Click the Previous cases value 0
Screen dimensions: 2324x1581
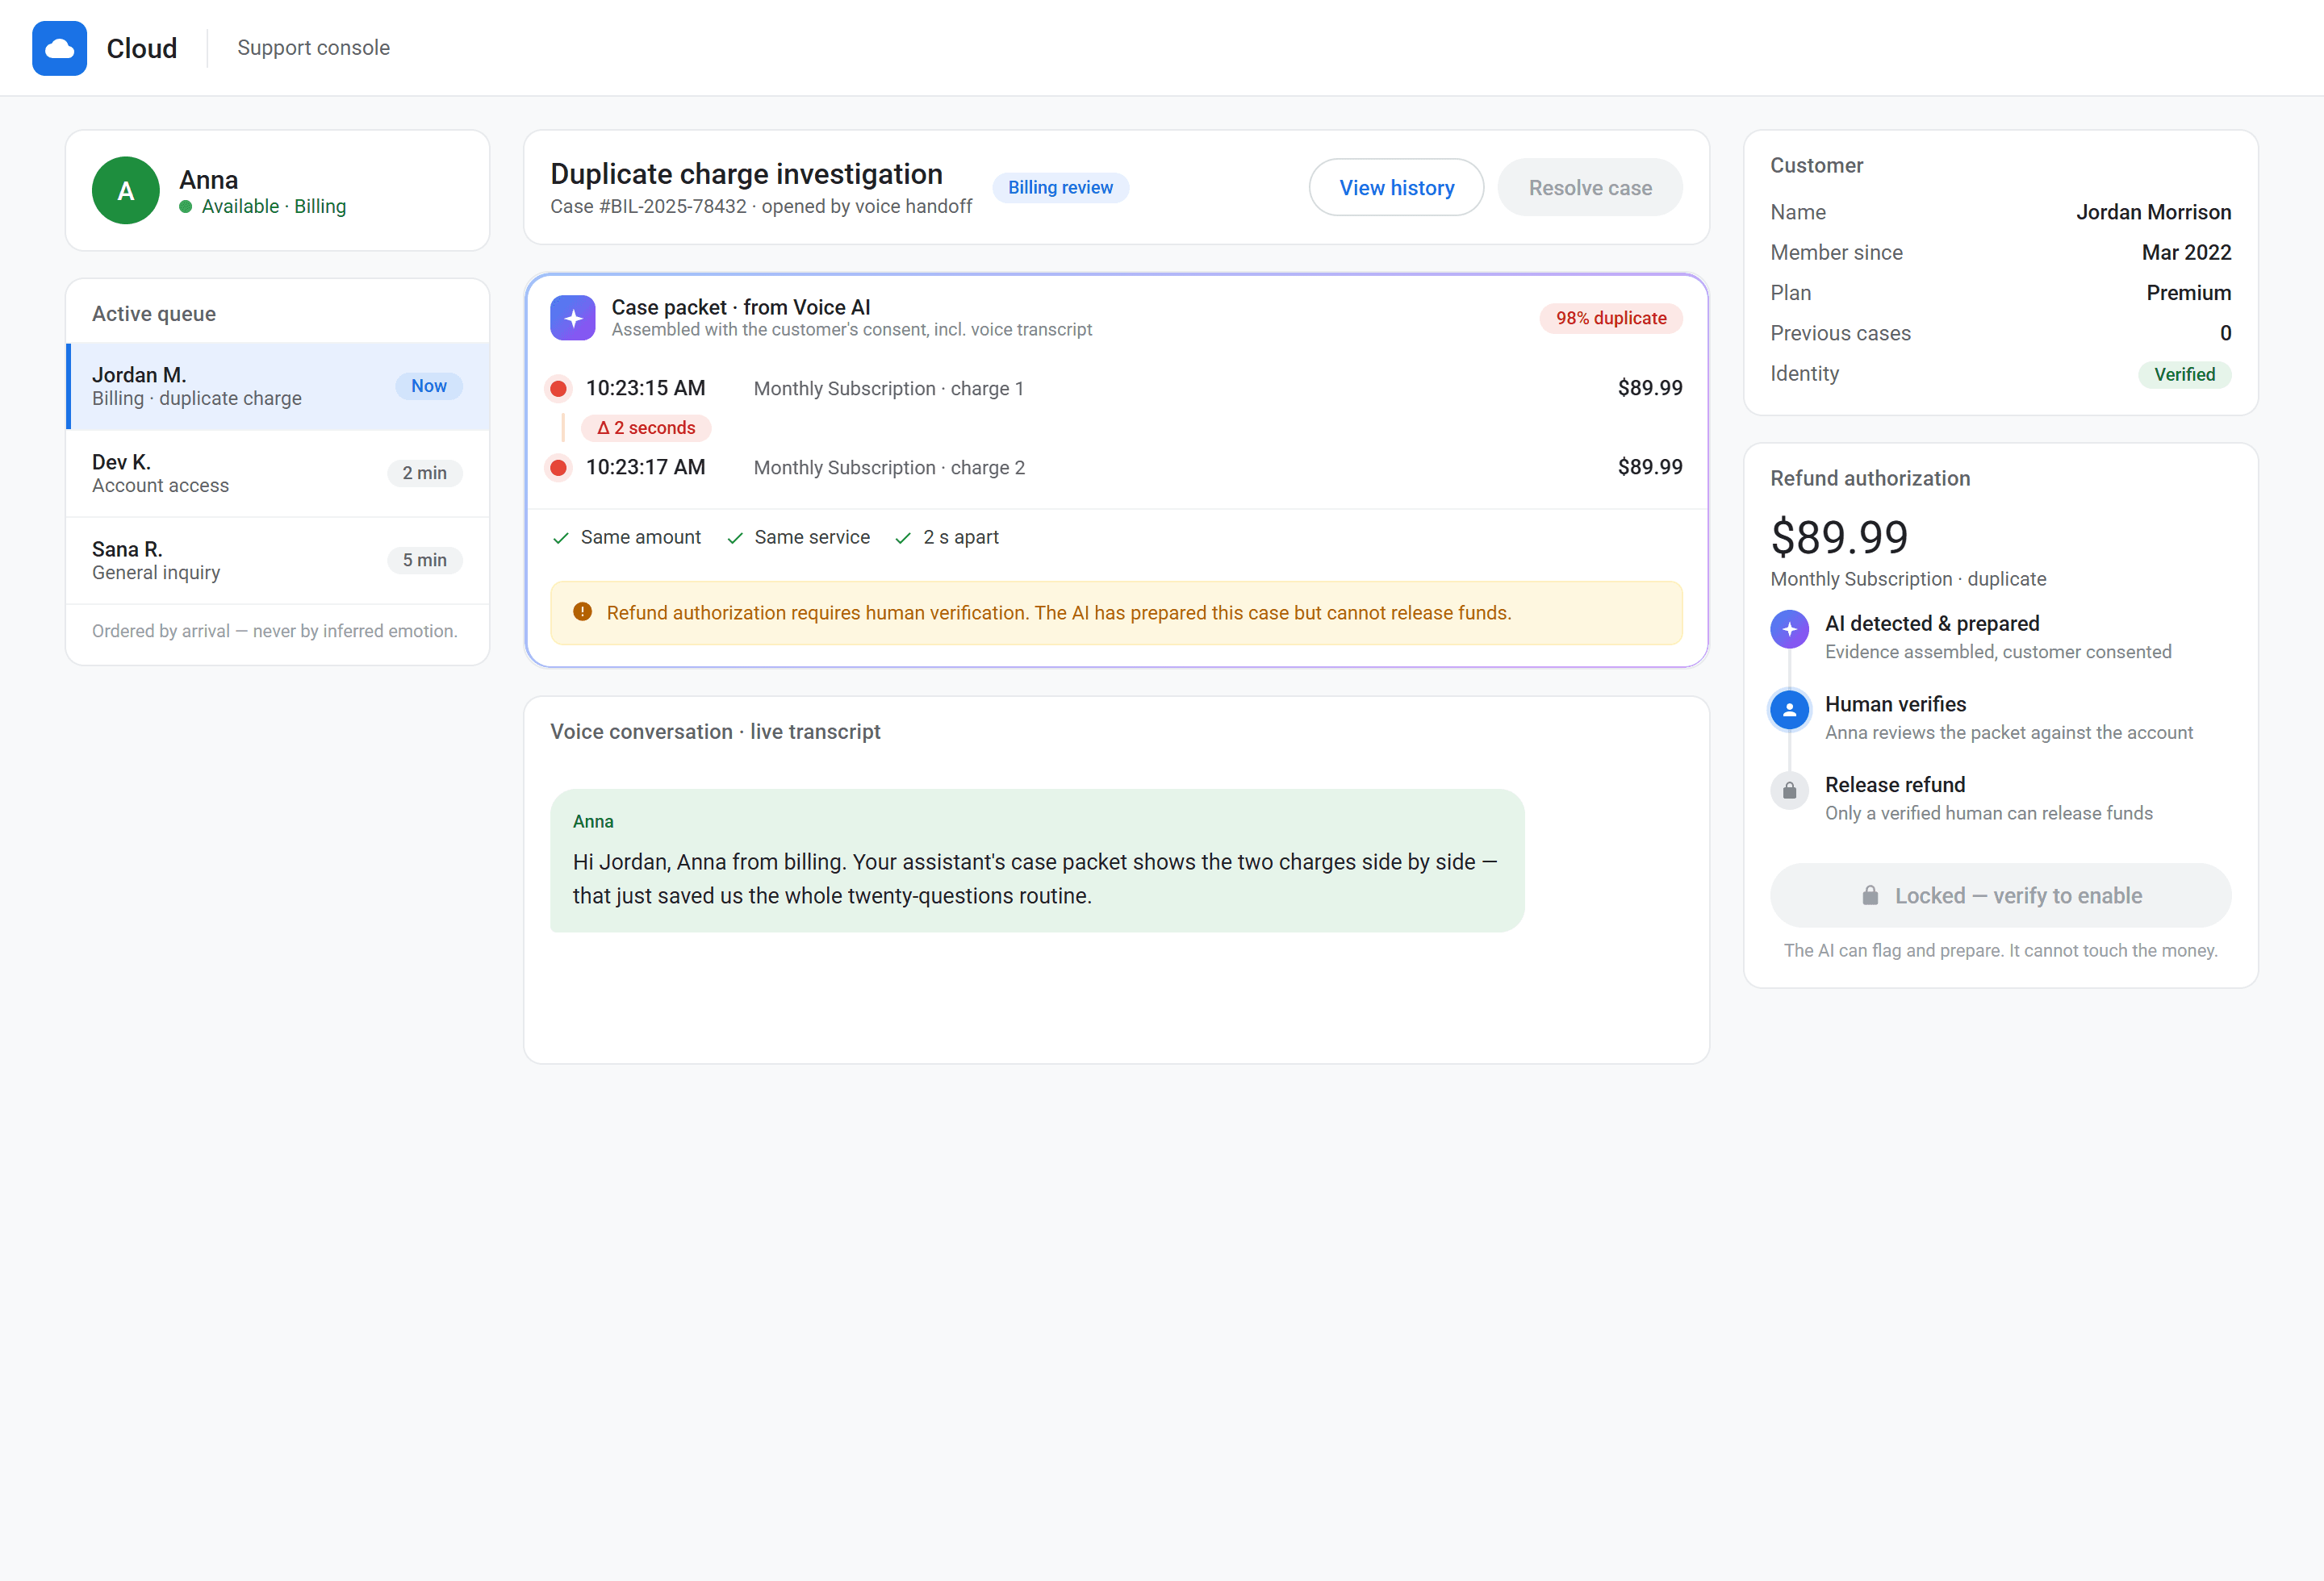coord(2225,333)
